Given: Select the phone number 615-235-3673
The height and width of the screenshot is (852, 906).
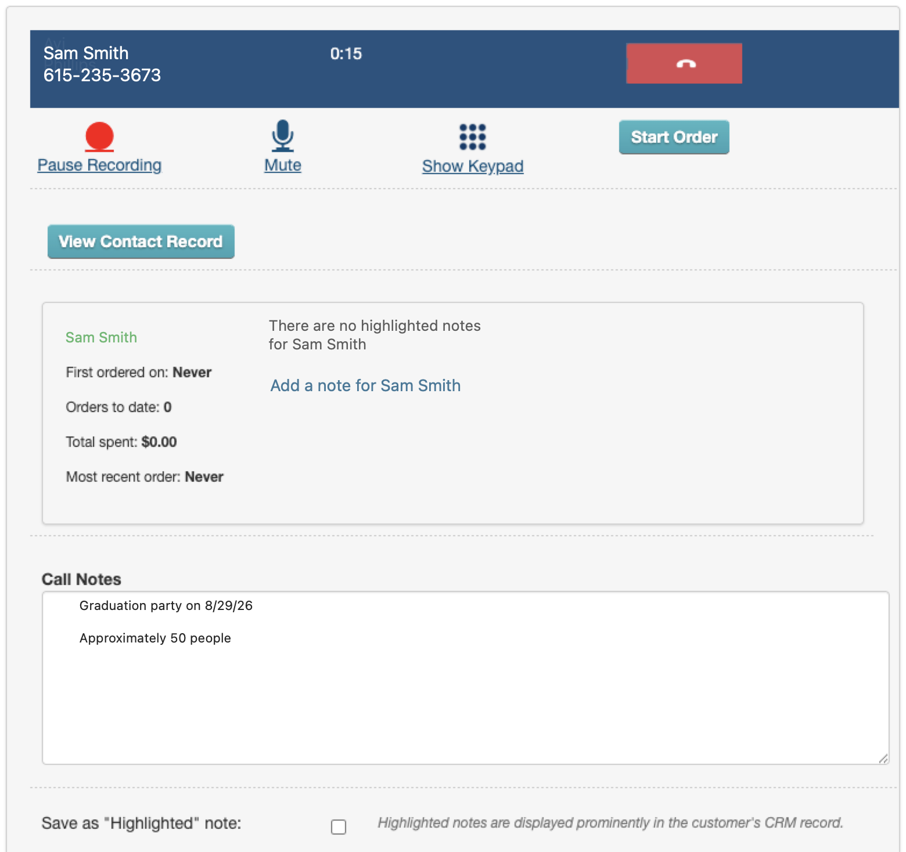Looking at the screenshot, I should [x=102, y=75].
